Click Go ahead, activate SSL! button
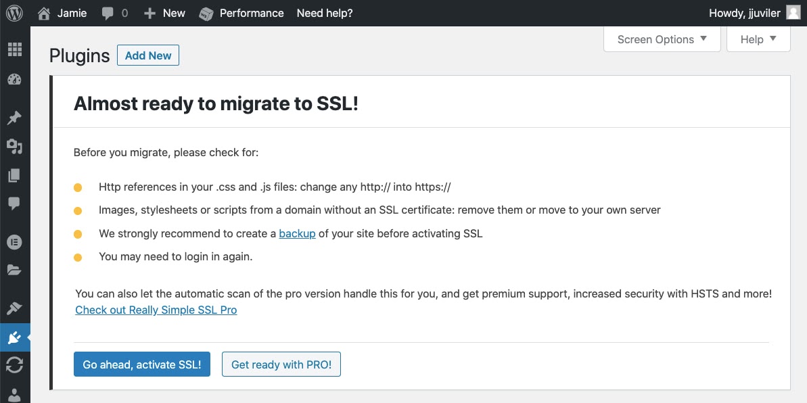807x403 pixels. 142,364
